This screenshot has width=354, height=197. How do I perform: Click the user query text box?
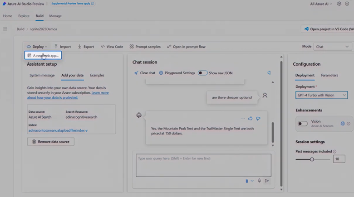203,165
